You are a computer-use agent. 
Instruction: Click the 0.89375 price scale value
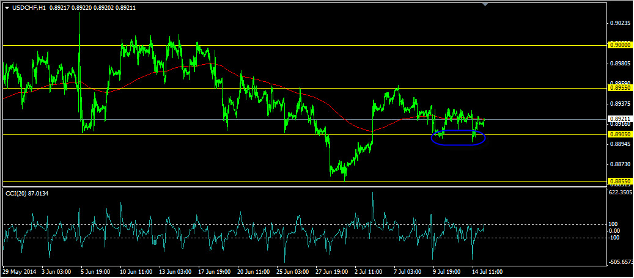[620, 104]
